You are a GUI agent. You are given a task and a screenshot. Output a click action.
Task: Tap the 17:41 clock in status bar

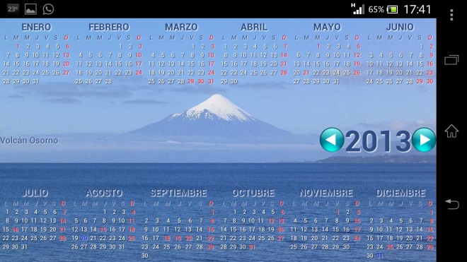pos(417,9)
